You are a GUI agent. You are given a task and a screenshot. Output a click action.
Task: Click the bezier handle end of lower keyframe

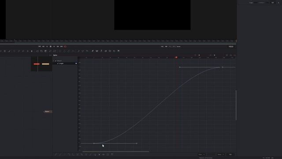(x=137, y=143)
